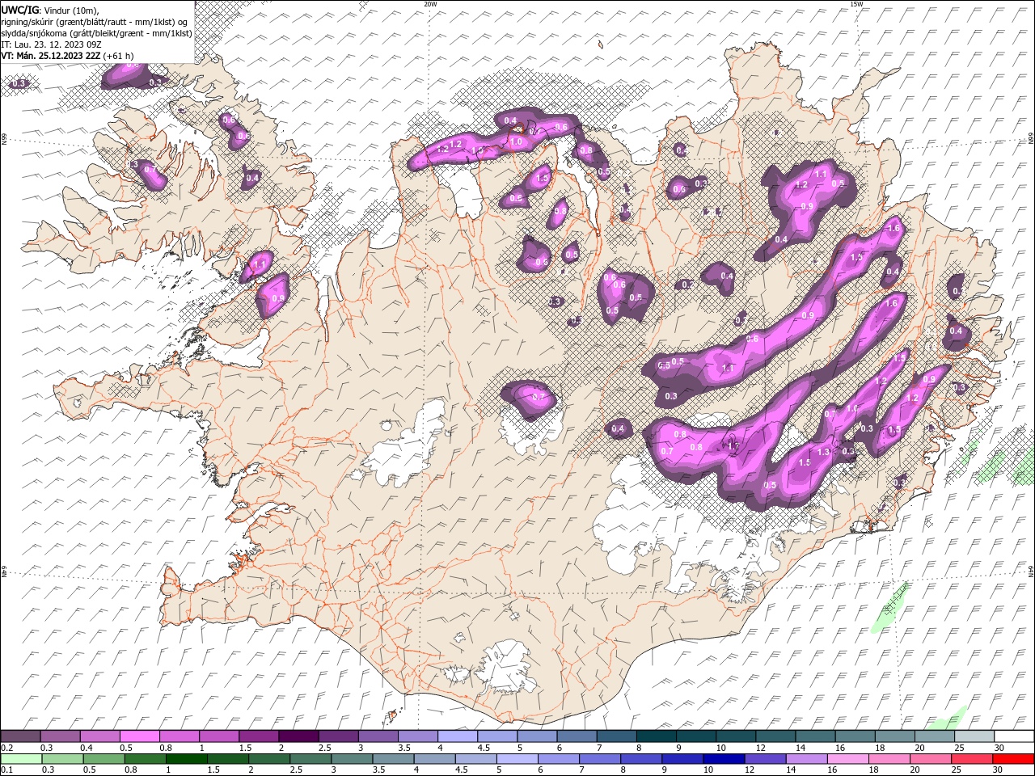Click the upper legend swatch between 3 and 3.5
Image resolution: width=1035 pixels, height=776 pixels.
tap(378, 736)
